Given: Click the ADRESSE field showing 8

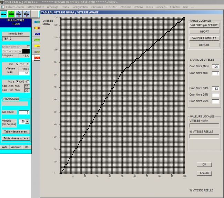Looking at the screenshot, I should coord(24,112).
